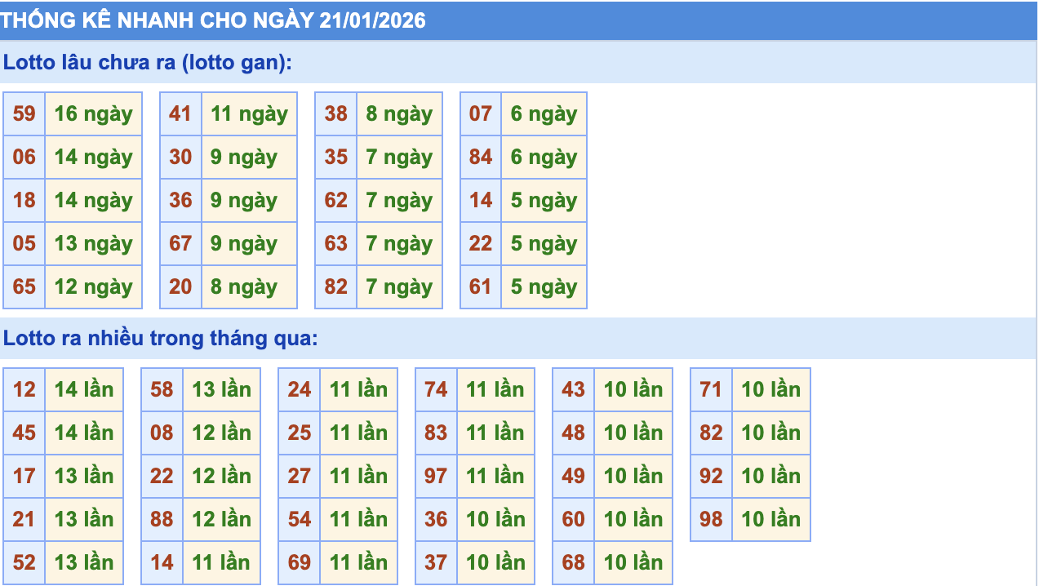Viewport: 1039px width, 586px height.
Task: Click the header 'Thống kê nhanh cho ngày 21/01/2026'
Action: tap(213, 20)
